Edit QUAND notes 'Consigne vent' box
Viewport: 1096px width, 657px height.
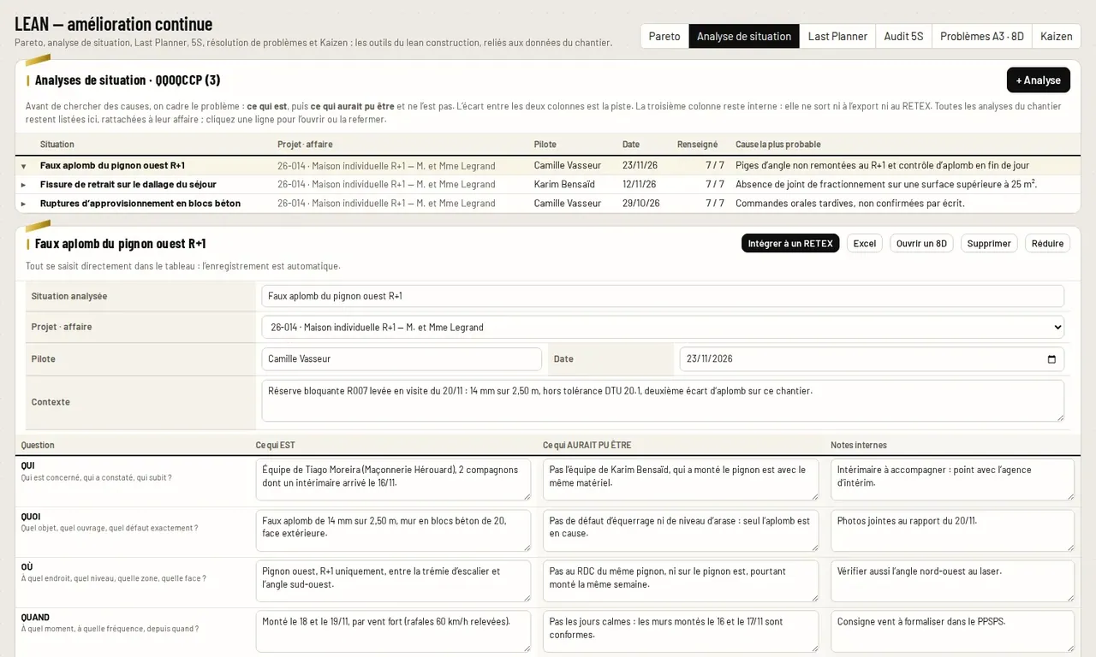point(952,631)
